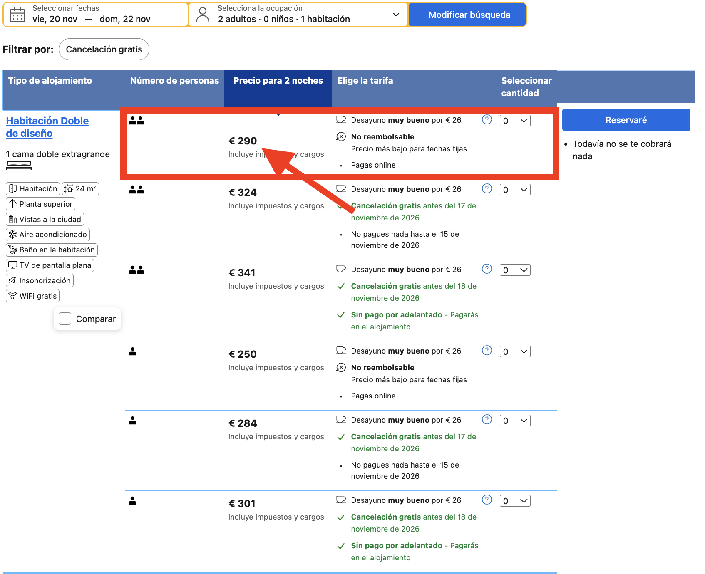The height and width of the screenshot is (574, 705).
Task: Open breakfast info icon for €341 rate
Action: [x=487, y=269]
